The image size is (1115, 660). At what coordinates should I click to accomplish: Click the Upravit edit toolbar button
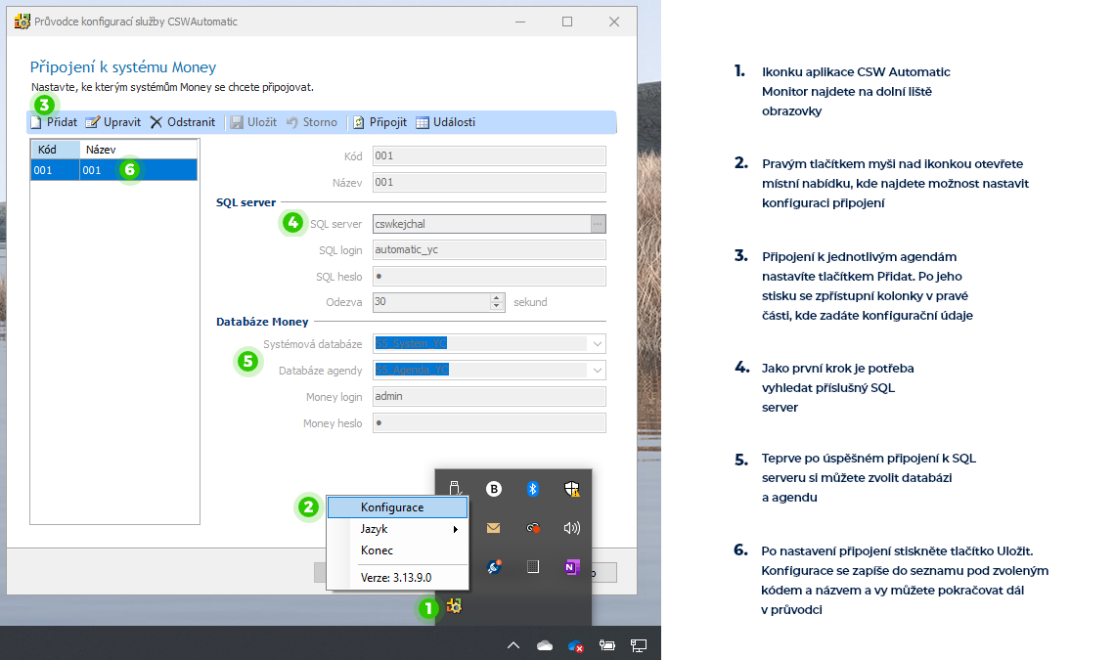113,122
